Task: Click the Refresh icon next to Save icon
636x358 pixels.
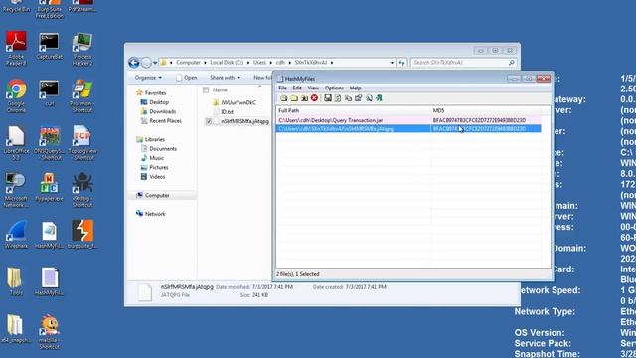Action: (x=338, y=98)
